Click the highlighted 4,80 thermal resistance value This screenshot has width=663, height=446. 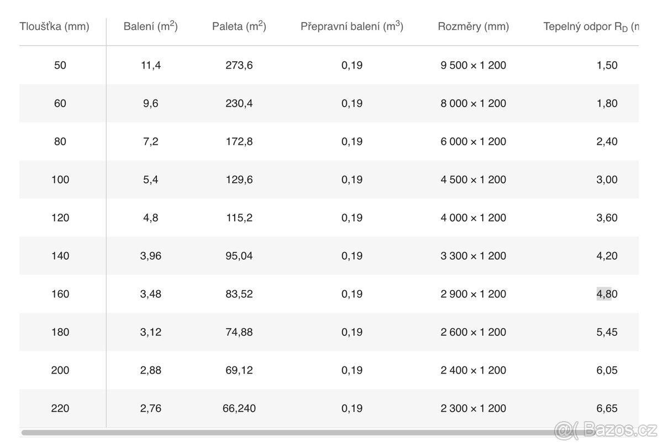click(x=607, y=294)
